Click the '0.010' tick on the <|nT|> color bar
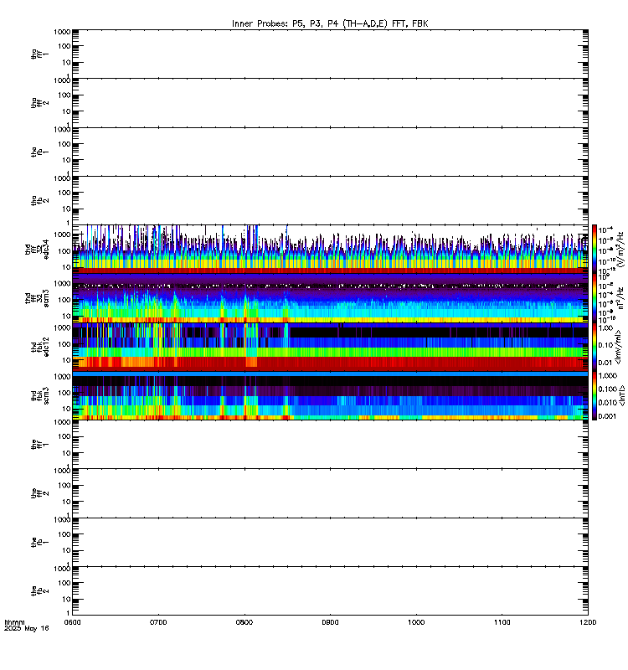 tap(607, 403)
